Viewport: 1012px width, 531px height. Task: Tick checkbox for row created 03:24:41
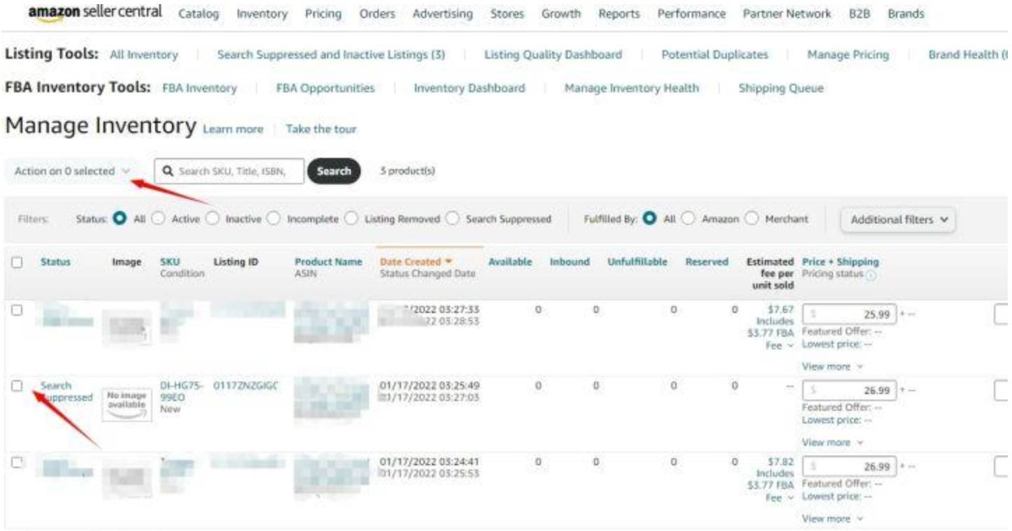tap(17, 463)
